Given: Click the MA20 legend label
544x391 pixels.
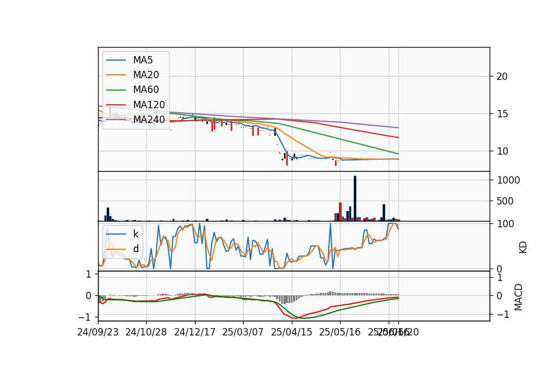Looking at the screenshot, I should (146, 75).
